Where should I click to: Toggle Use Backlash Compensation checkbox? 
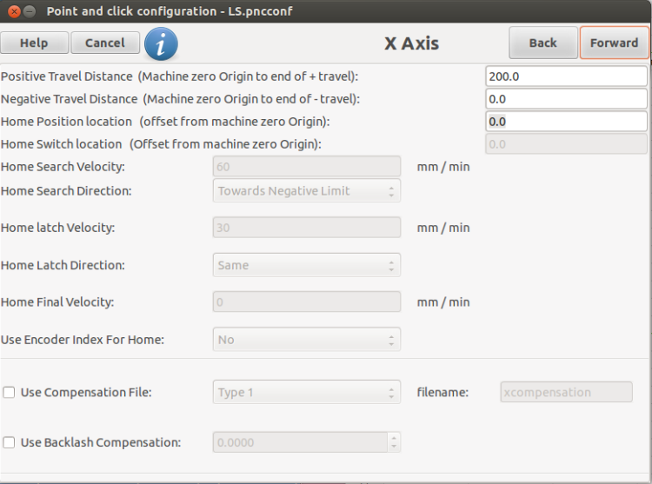coord(9,442)
